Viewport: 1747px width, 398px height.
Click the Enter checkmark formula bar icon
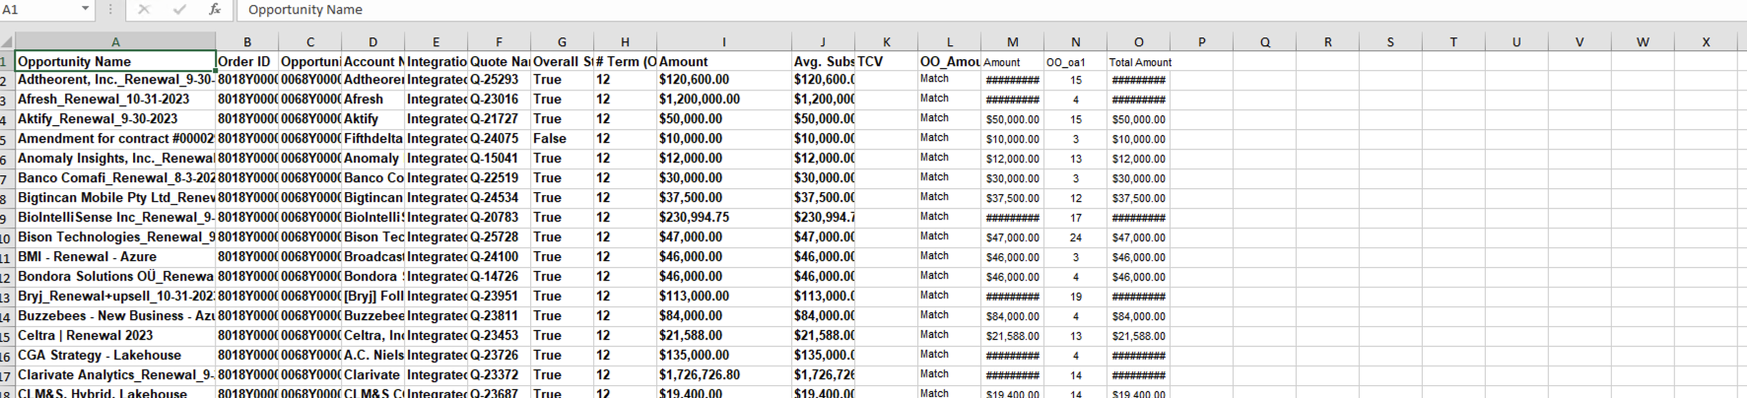pyautogui.click(x=179, y=9)
